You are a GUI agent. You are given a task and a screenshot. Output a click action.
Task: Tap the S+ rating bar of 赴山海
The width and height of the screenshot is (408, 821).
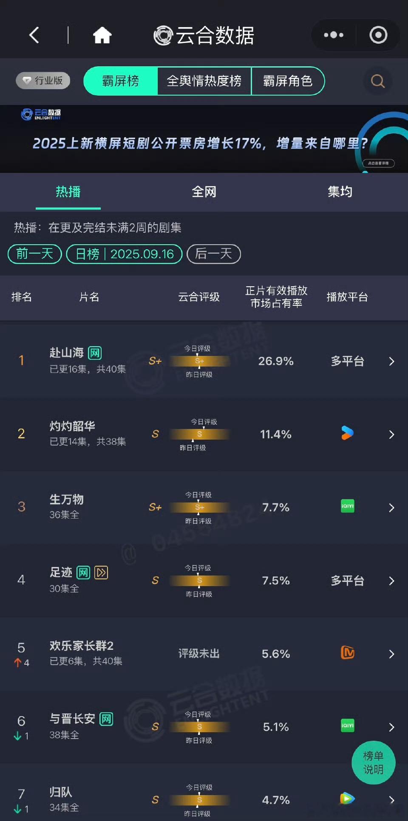point(199,361)
